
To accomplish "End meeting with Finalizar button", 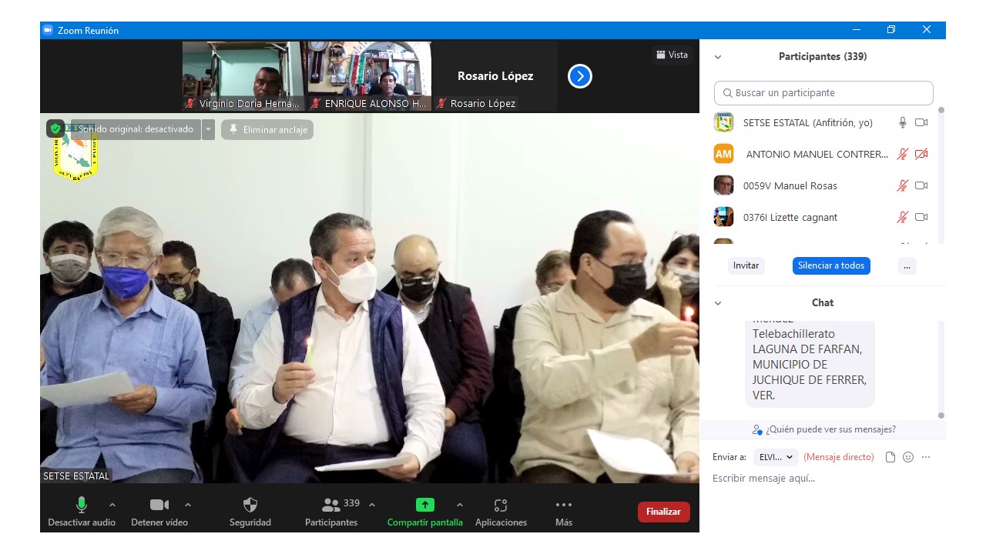I will coord(664,512).
